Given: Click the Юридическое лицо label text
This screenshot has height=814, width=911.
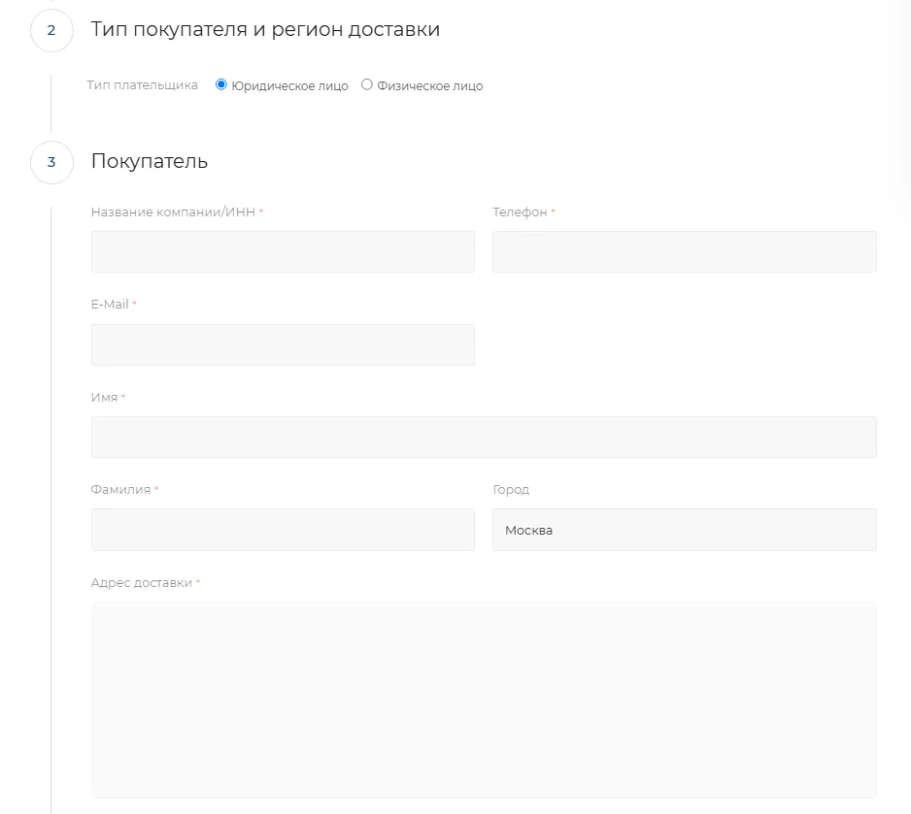Looking at the screenshot, I should pos(290,86).
